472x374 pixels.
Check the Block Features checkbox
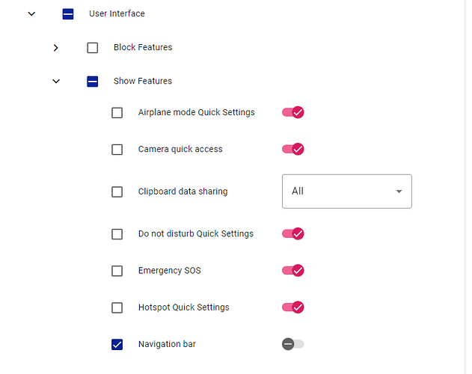(93, 48)
